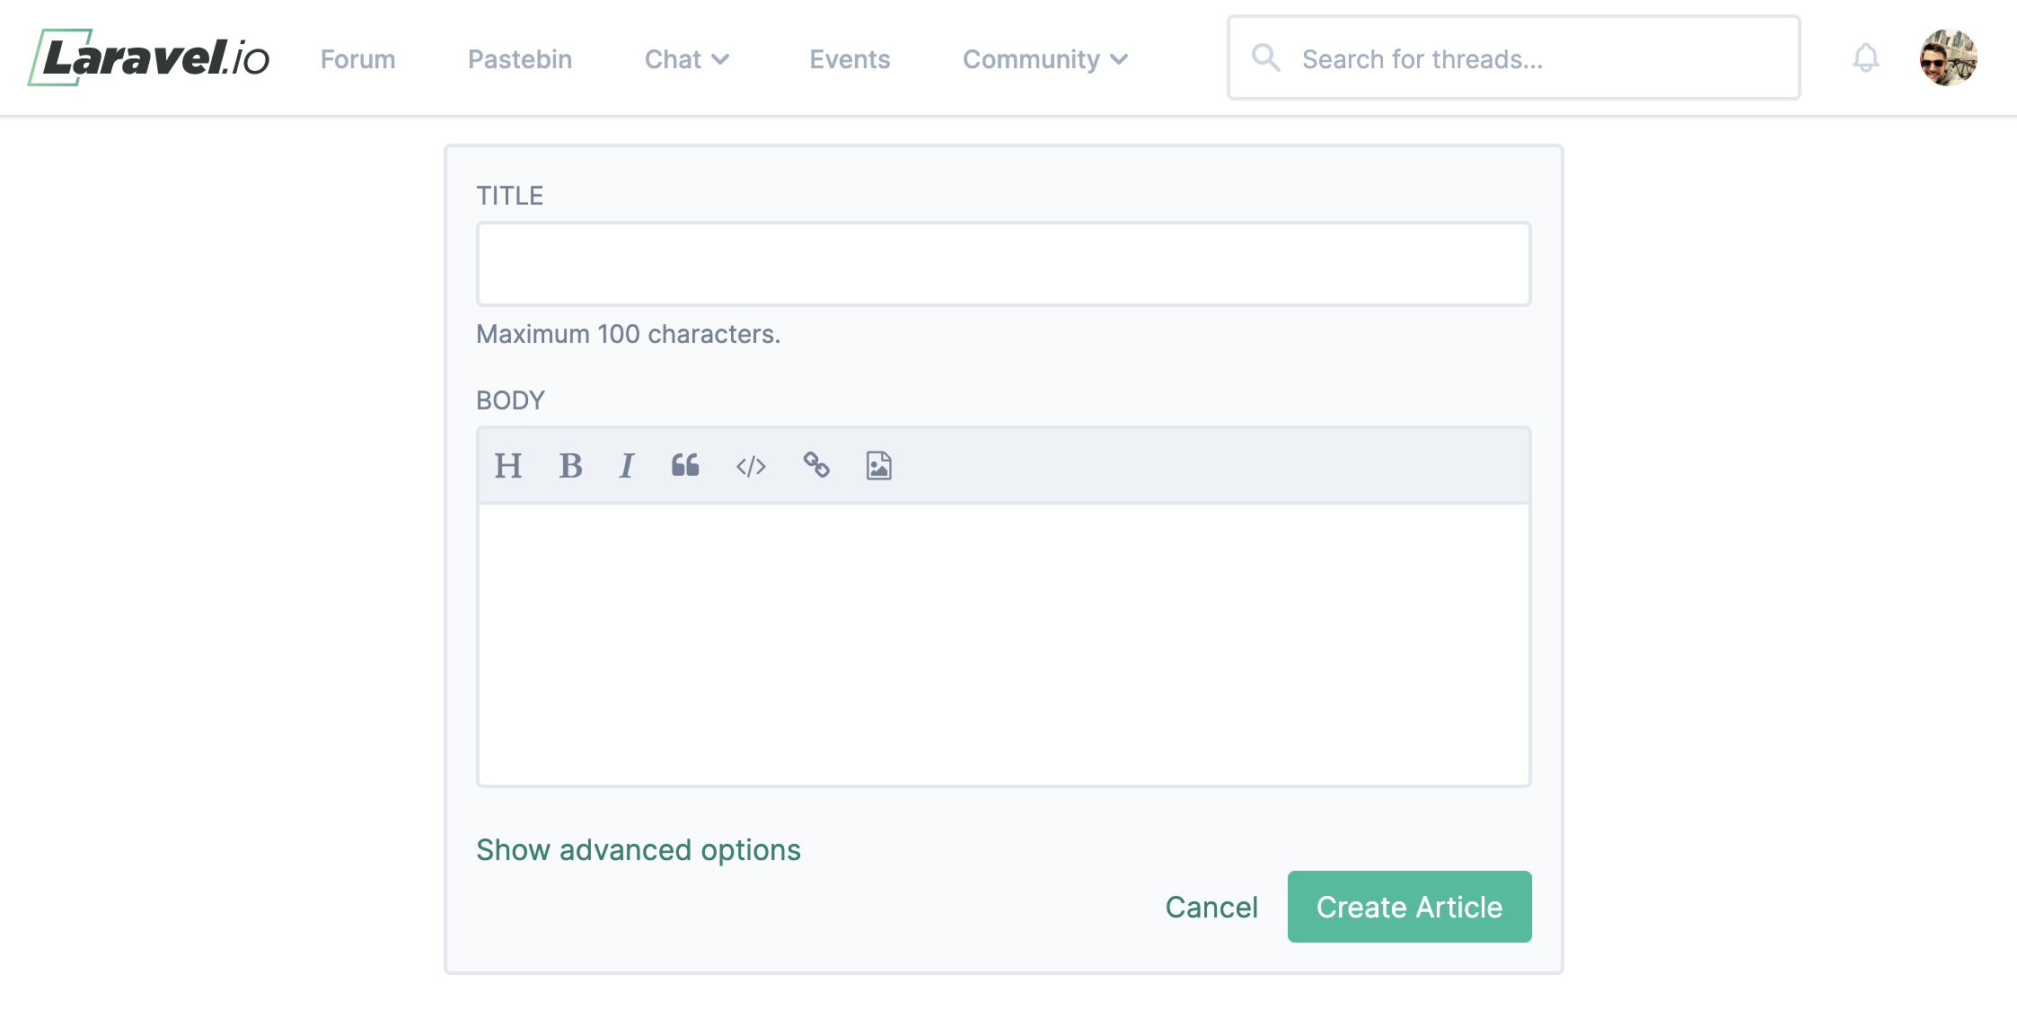Go to Laravel.io home logo
This screenshot has height=1036, width=2017.
(x=149, y=58)
